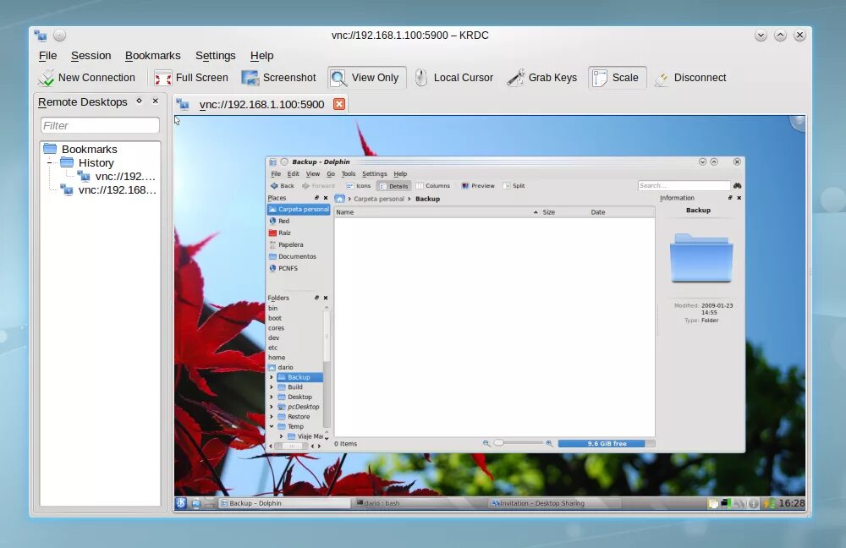Close the vnc://192.168.1.100:5900 tab with red X

(x=339, y=104)
